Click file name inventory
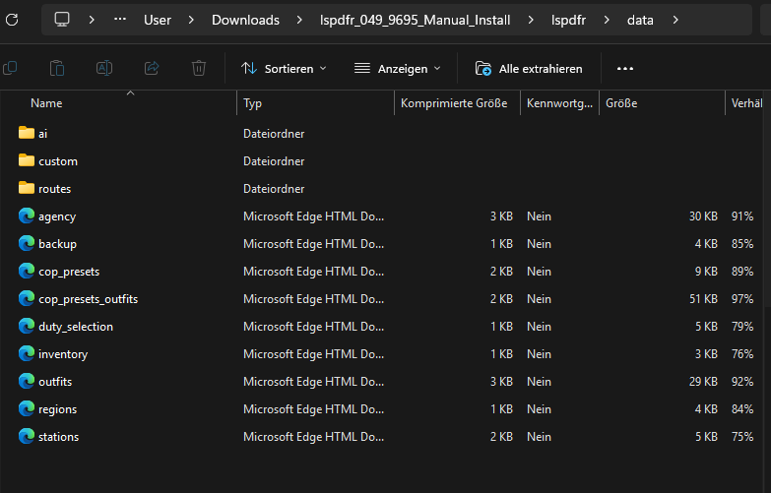Screen dimensions: 771x493 click(63, 354)
